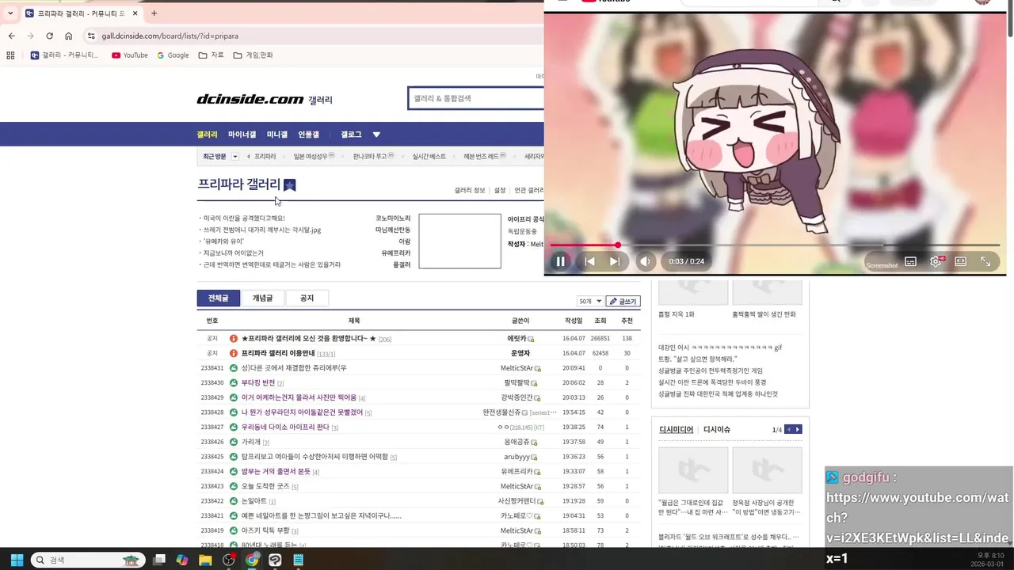1014x570 pixels.
Task: Reload the current Chrome page
Action: [x=49, y=36]
